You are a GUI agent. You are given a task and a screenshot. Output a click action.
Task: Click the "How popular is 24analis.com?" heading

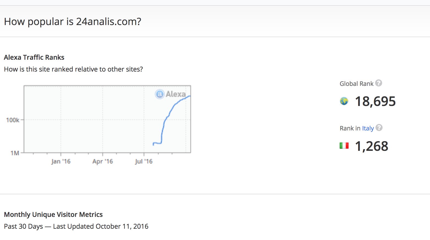tap(73, 21)
